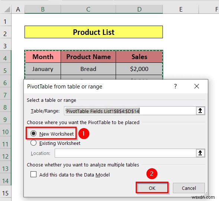The width and height of the screenshot is (219, 201).
Task: Click into the Table/Range input field
Action: pos(130,111)
